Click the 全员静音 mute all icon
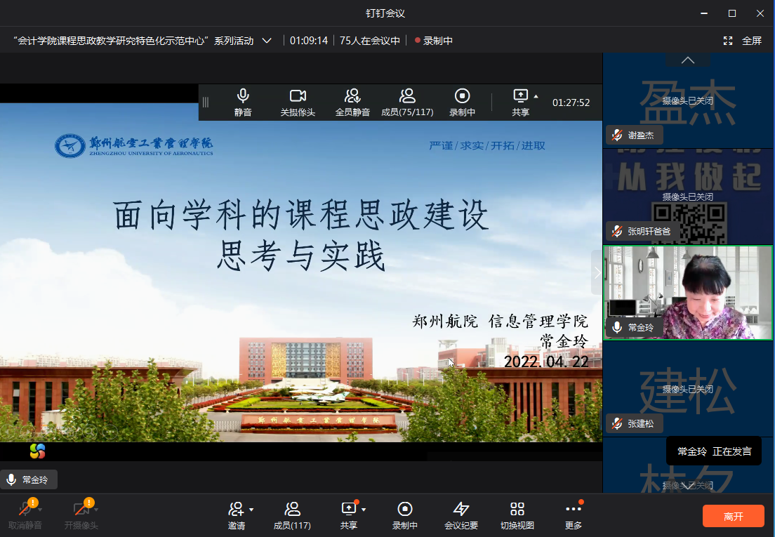 tap(352, 96)
